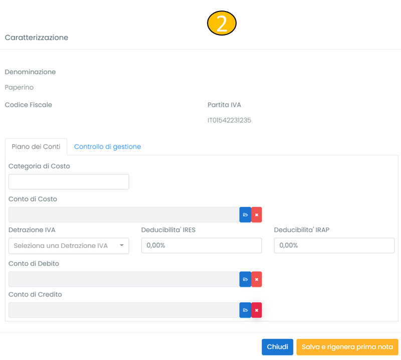The width and height of the screenshot is (401, 360).
Task: Select the Deducibilita' IRAP percentage field
Action: coord(334,245)
